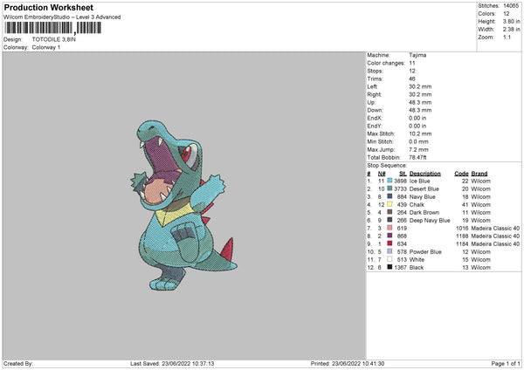Choose the Deep Navy Blue swatch
The height and width of the screenshot is (370, 524).
tap(390, 219)
